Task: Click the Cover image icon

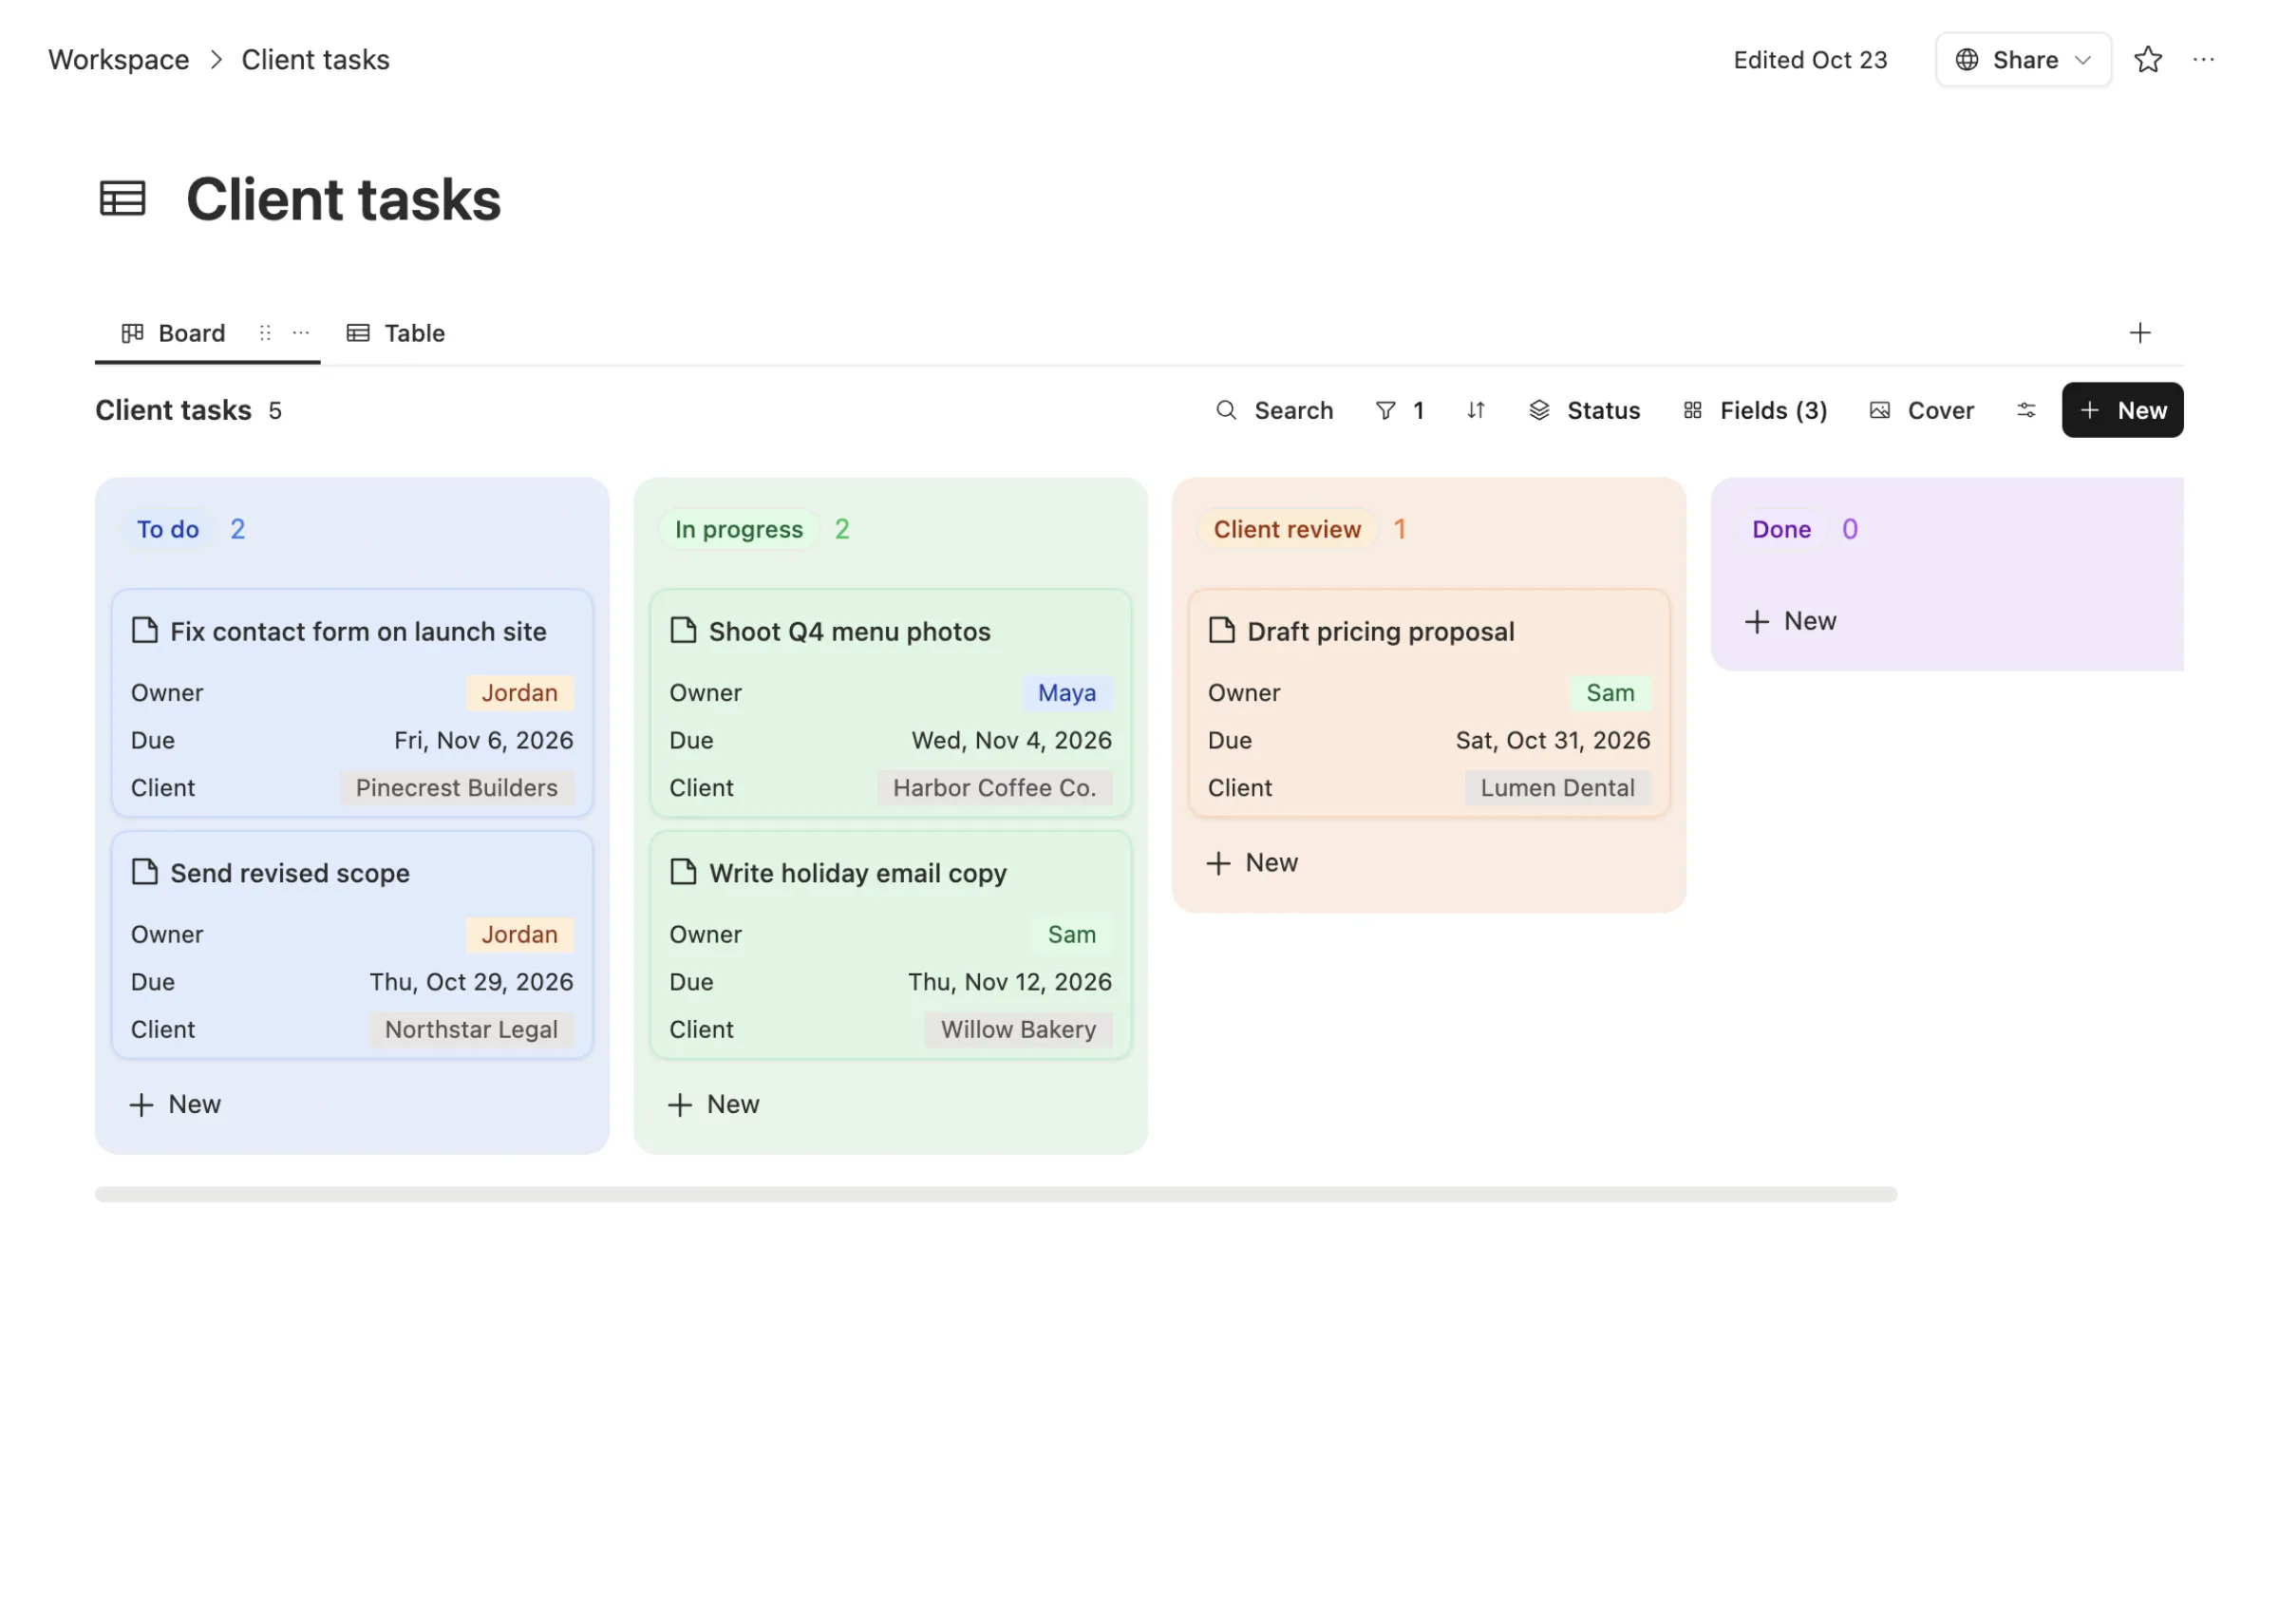Action: point(1879,410)
